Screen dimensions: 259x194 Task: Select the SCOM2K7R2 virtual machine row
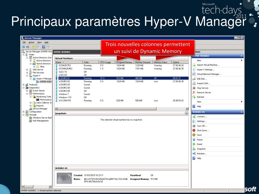[122, 65]
